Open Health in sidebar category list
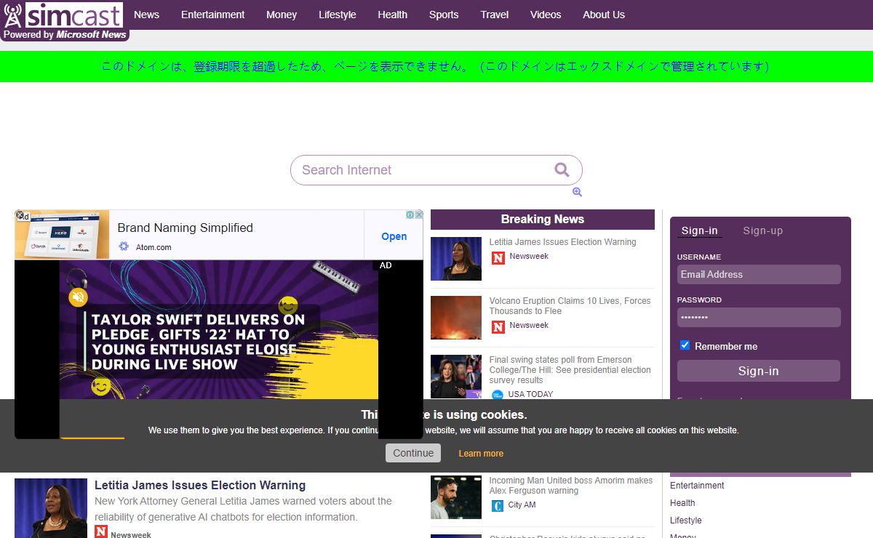 click(682, 503)
